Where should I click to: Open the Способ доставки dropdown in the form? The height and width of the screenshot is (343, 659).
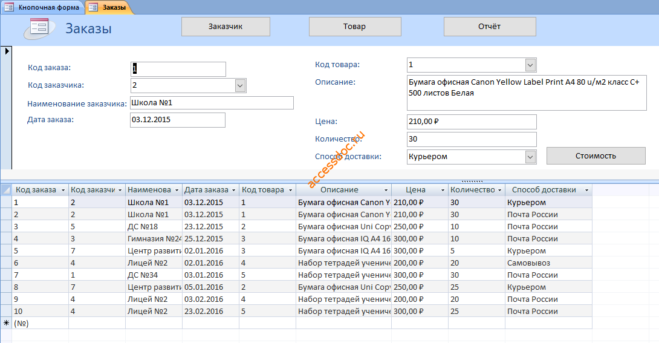(x=530, y=157)
